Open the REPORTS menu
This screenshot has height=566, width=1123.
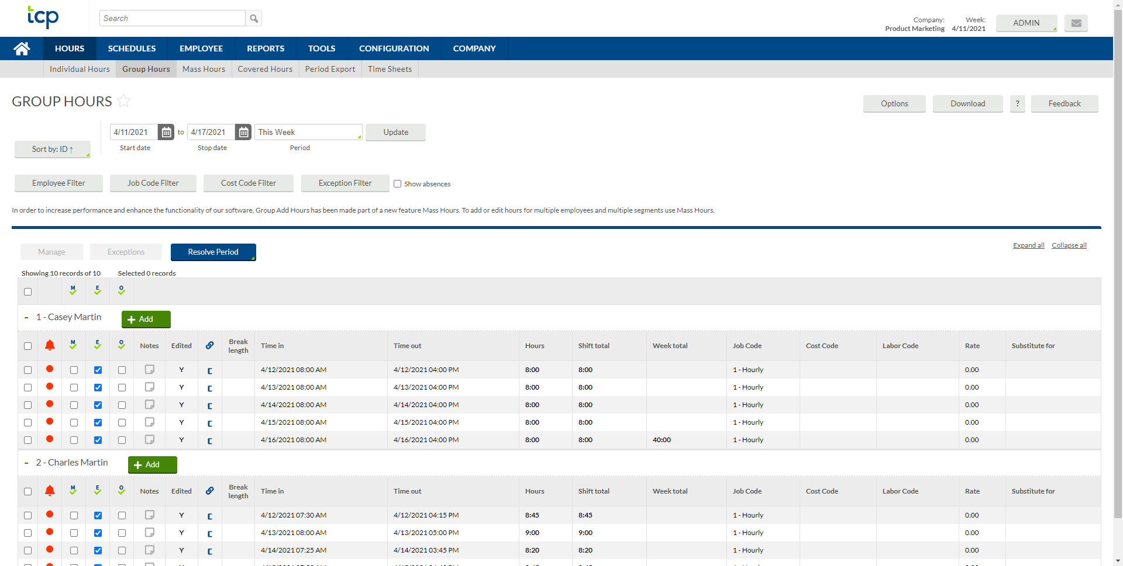(x=265, y=48)
